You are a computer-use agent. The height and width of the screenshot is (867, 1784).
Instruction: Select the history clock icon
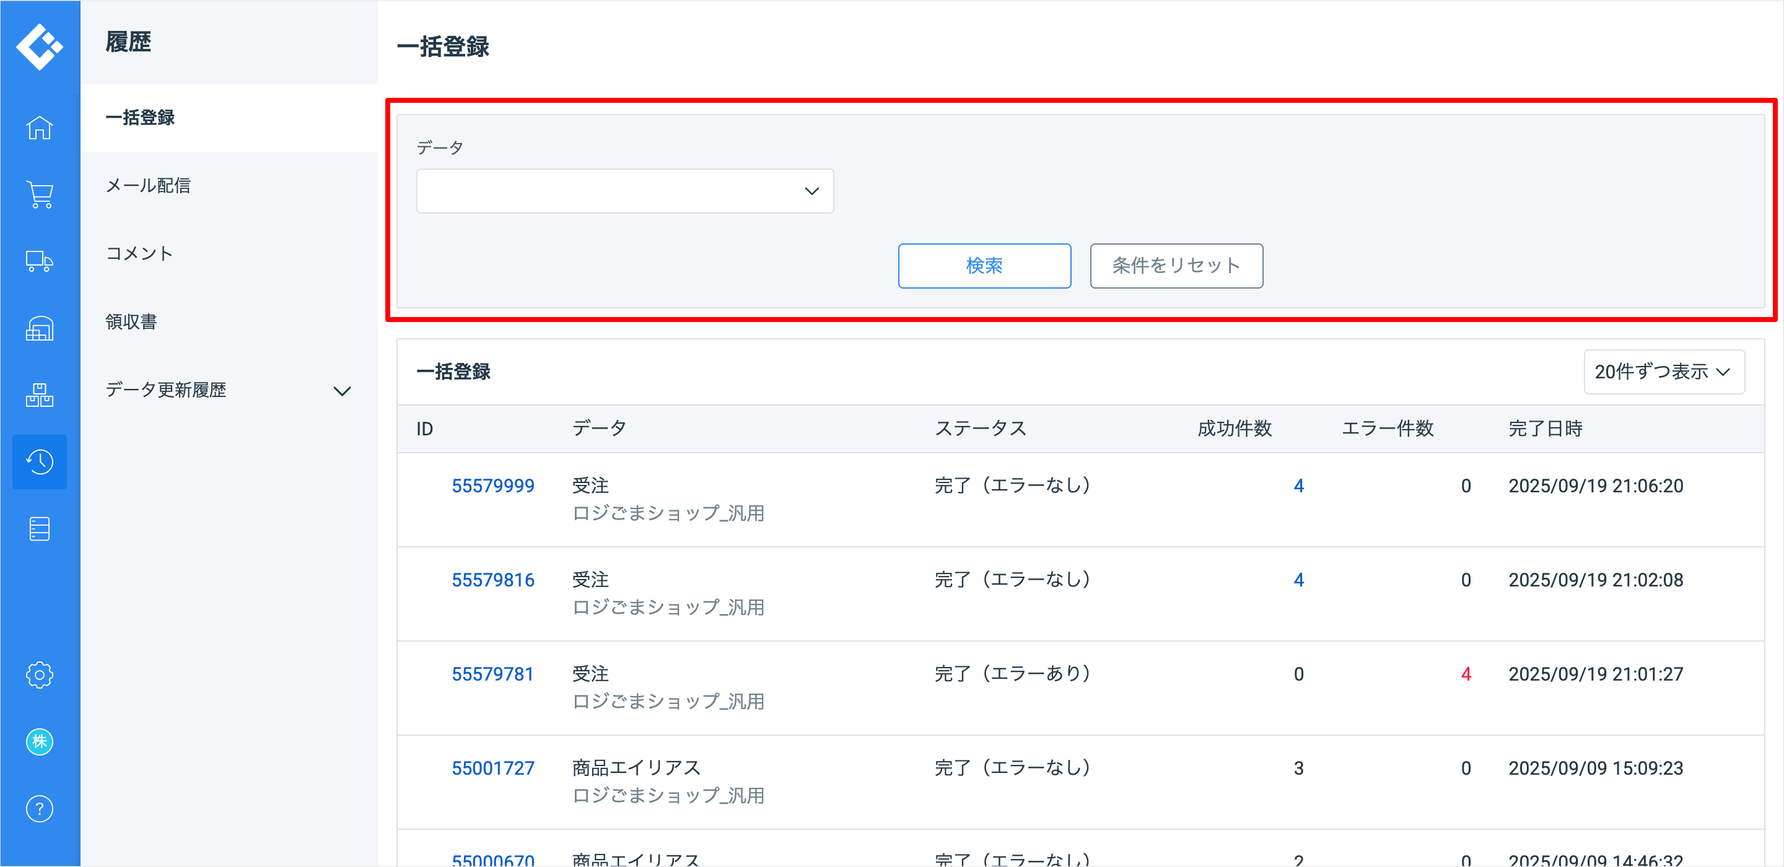tap(40, 462)
